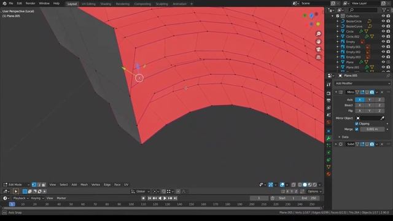Open Particles properties tab icon

click(329, 145)
